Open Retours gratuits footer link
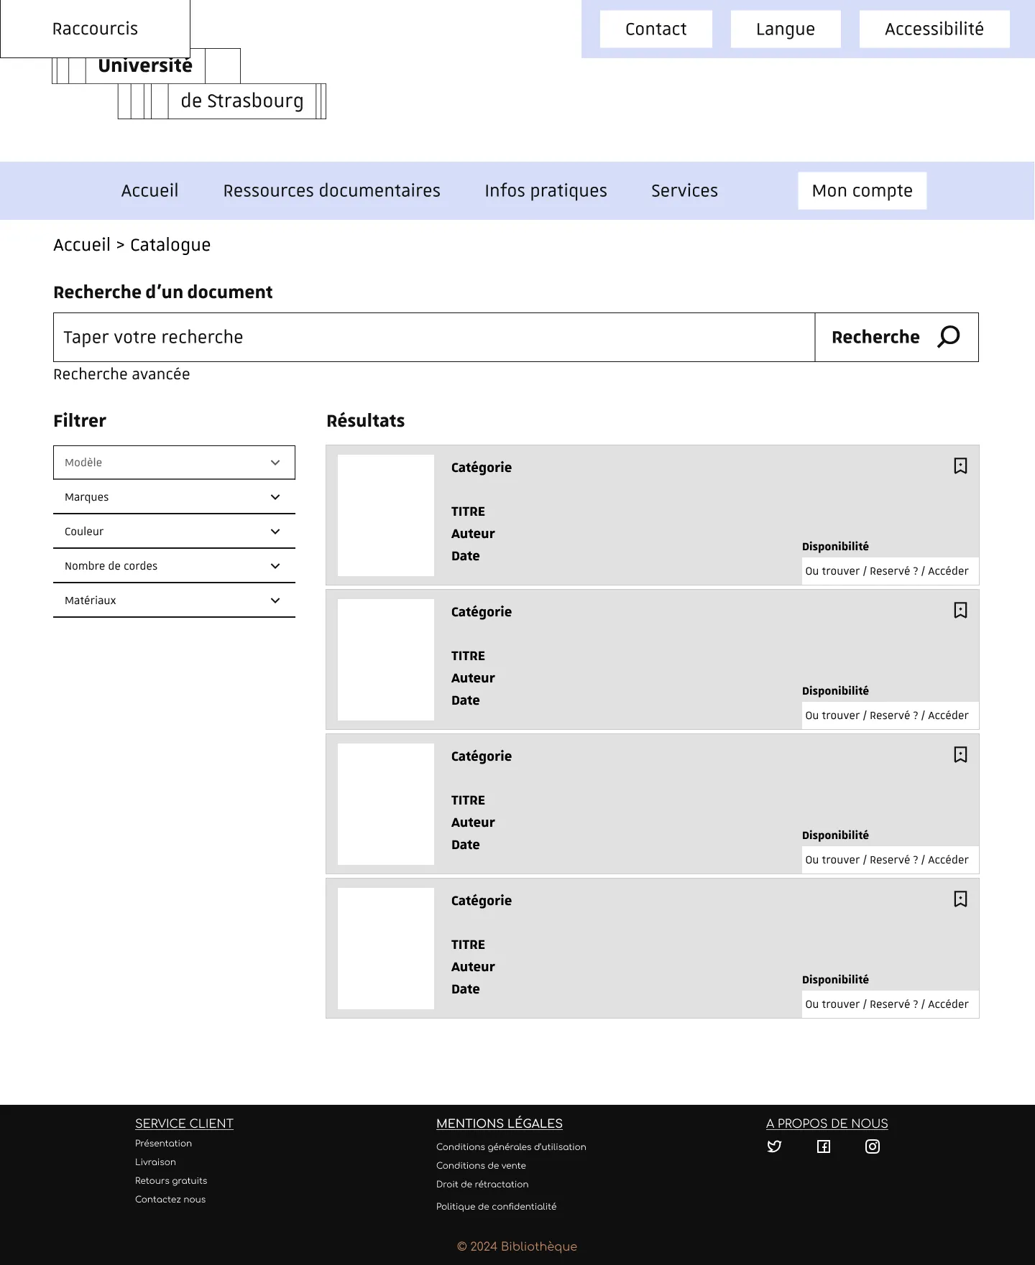This screenshot has width=1035, height=1265. tap(171, 1180)
